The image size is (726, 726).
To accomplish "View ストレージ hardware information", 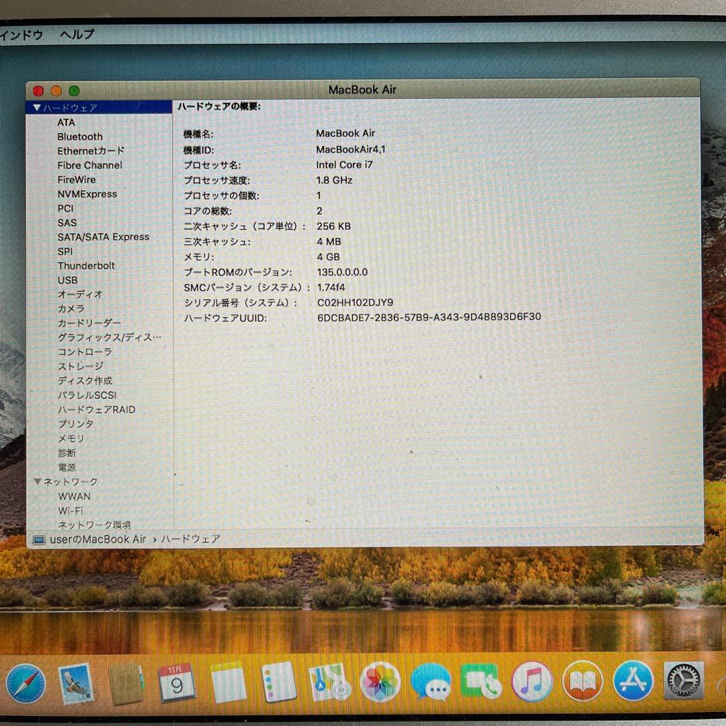I will coord(81,366).
